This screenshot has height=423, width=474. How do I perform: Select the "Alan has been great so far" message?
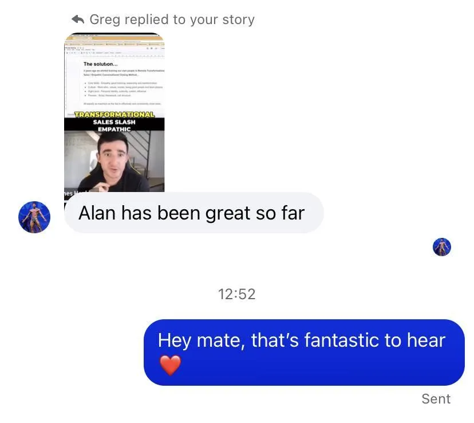point(193,213)
